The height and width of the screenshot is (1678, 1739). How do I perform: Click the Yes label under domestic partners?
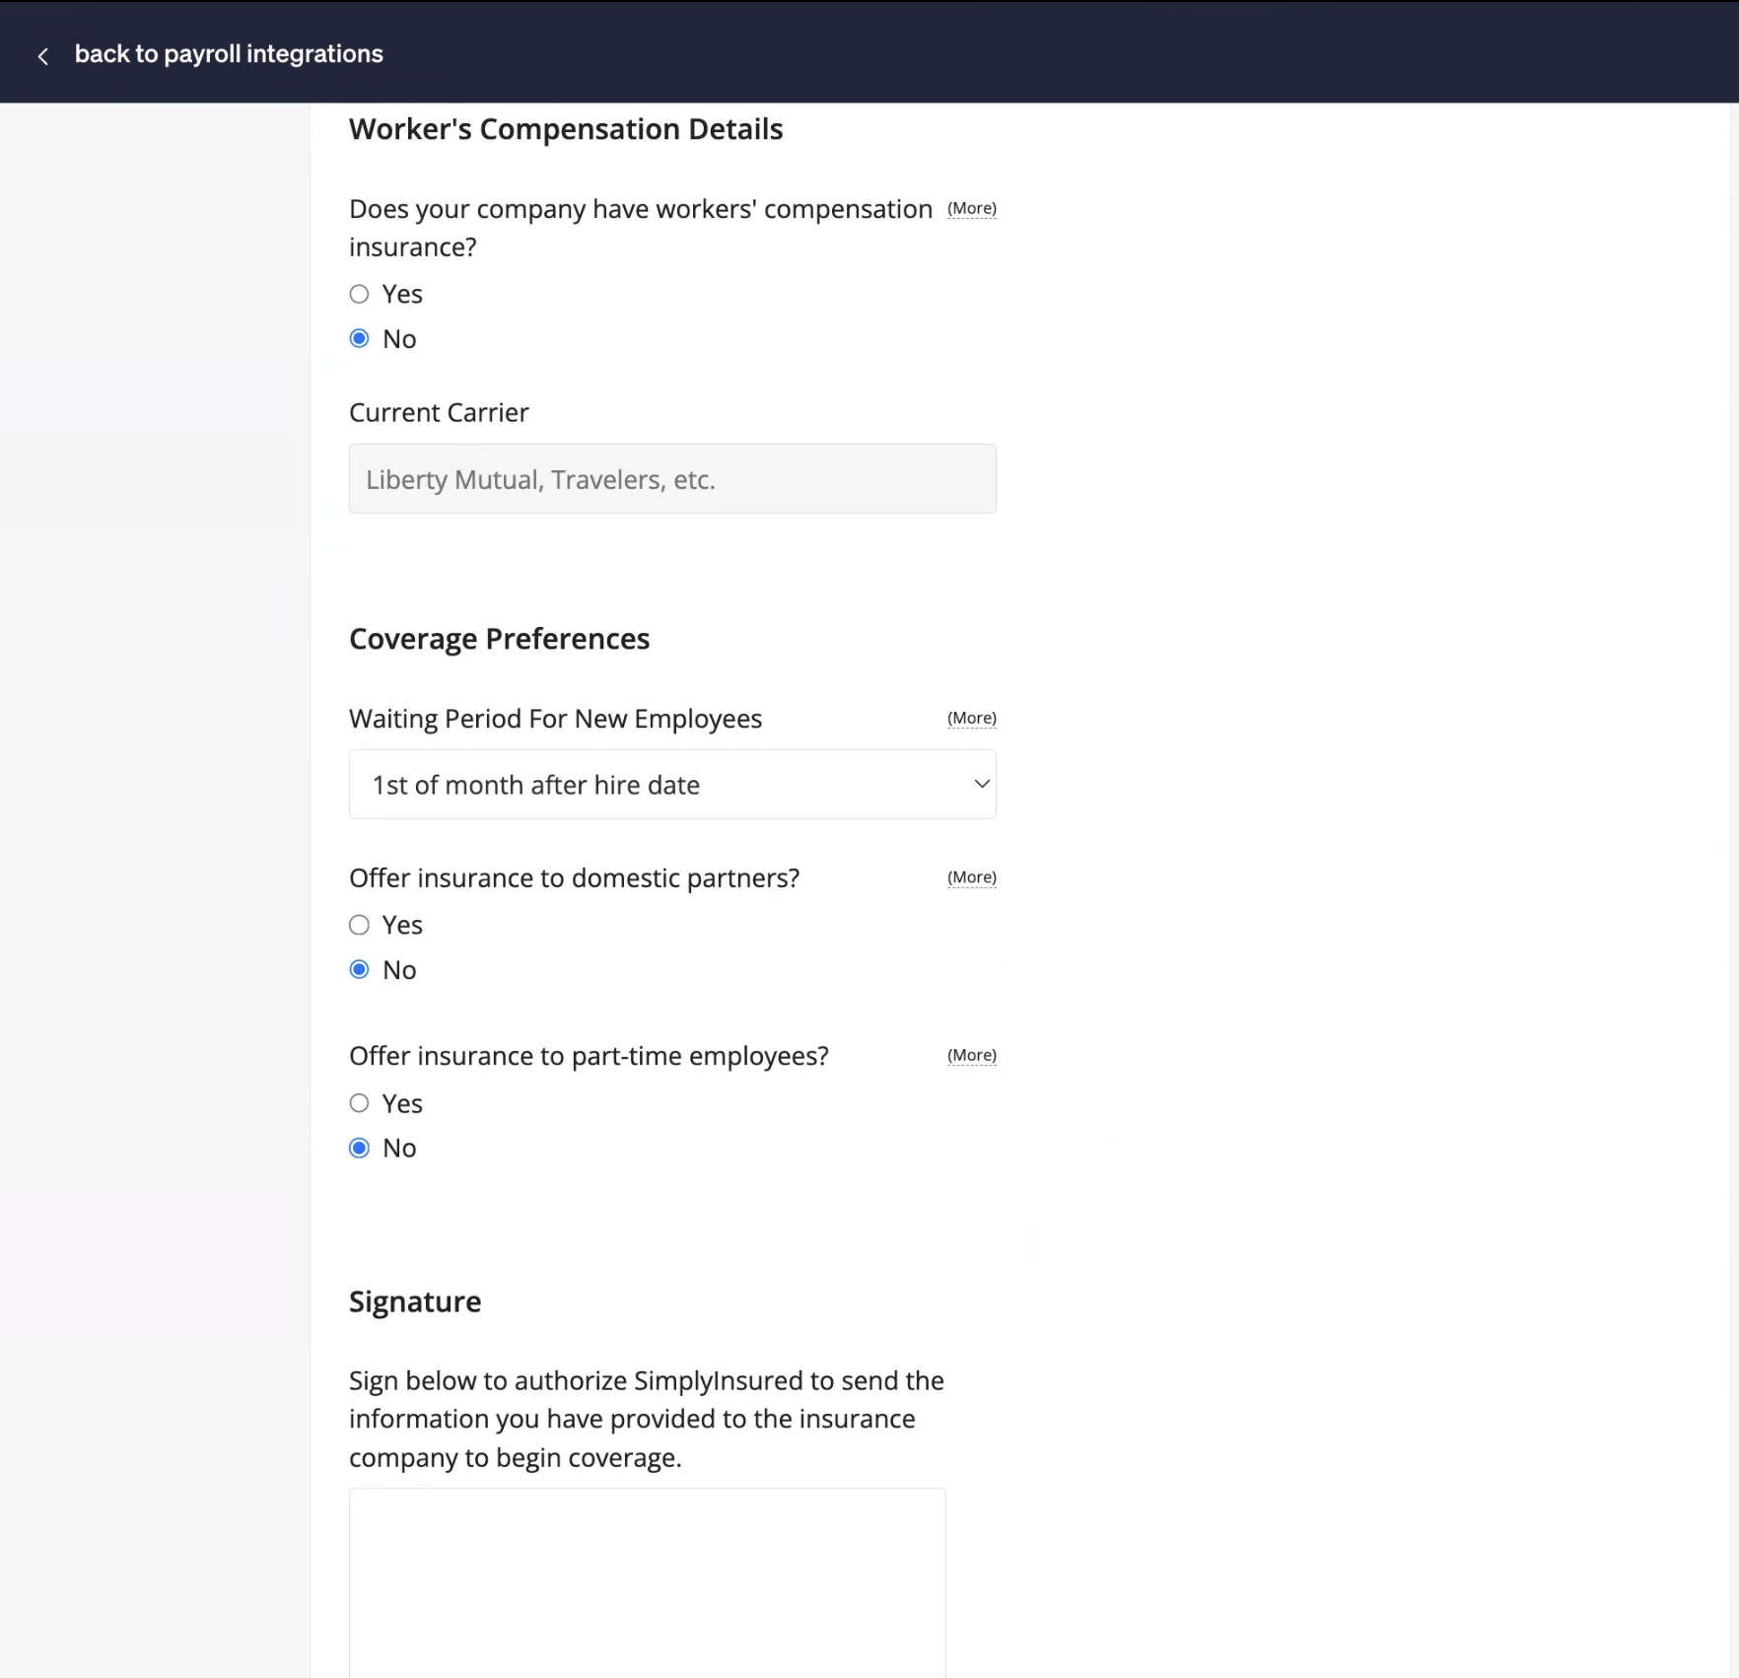402,925
